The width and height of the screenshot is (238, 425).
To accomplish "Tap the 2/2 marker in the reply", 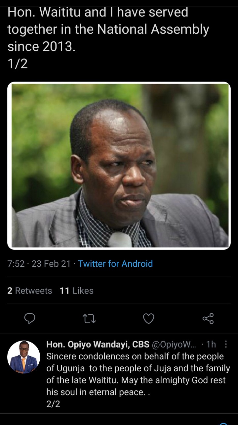I will pos(53,404).
